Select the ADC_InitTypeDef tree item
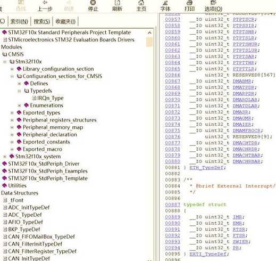276x261 pixels. [x=29, y=207]
